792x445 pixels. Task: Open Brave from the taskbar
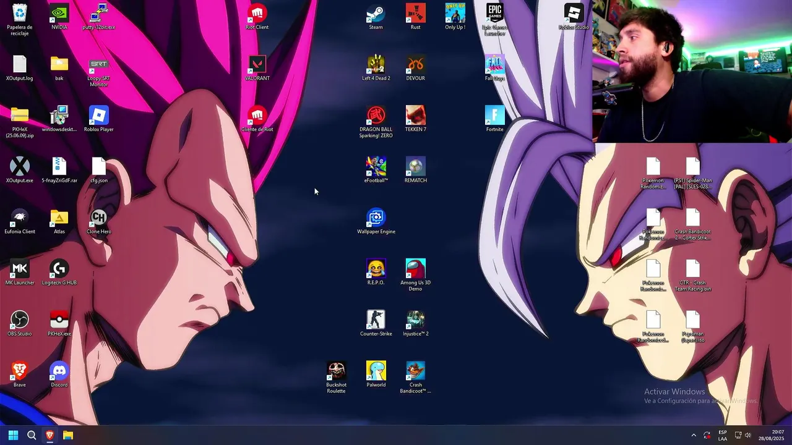tap(49, 435)
